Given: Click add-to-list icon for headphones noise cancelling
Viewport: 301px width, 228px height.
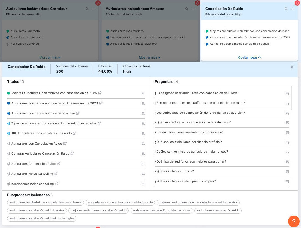Looking at the screenshot, I should pyautogui.click(x=143, y=184).
